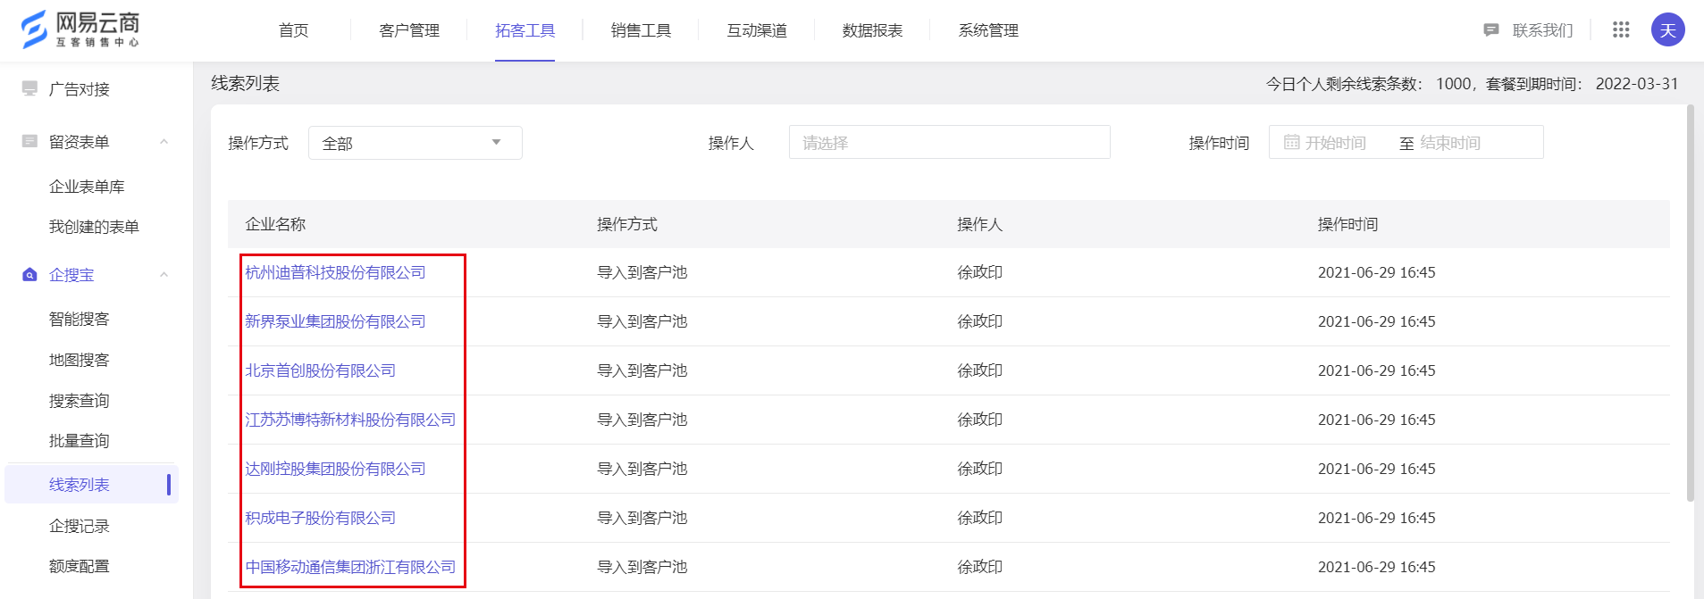Click the 企业名称 column header
This screenshot has width=1704, height=599.
click(275, 224)
